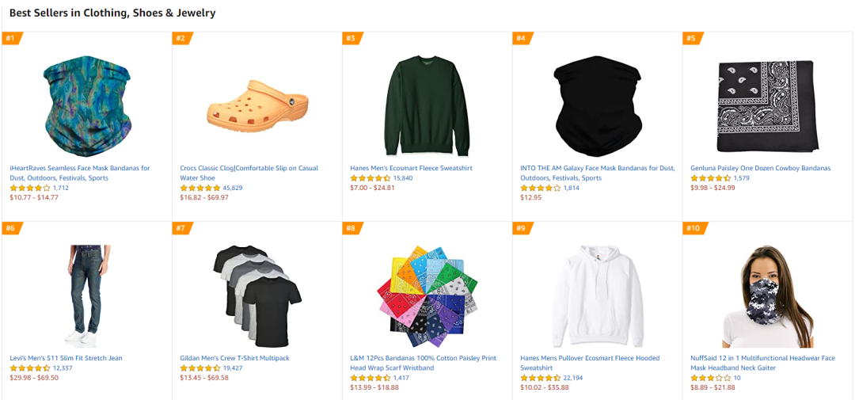Open Genluna Paisley One Dozen Cowboy Bandanas link
This screenshot has width=855, height=400.
[760, 168]
